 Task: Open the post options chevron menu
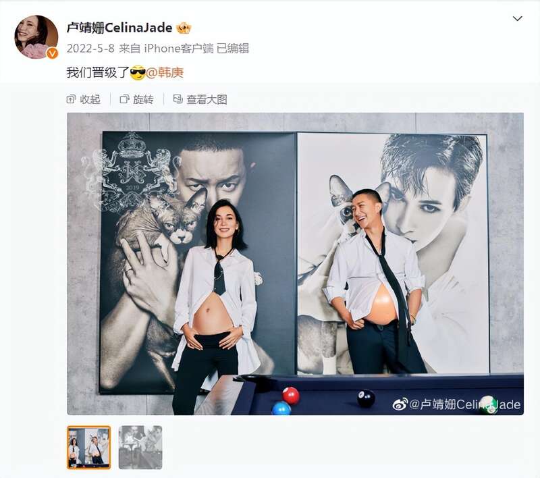(517, 19)
